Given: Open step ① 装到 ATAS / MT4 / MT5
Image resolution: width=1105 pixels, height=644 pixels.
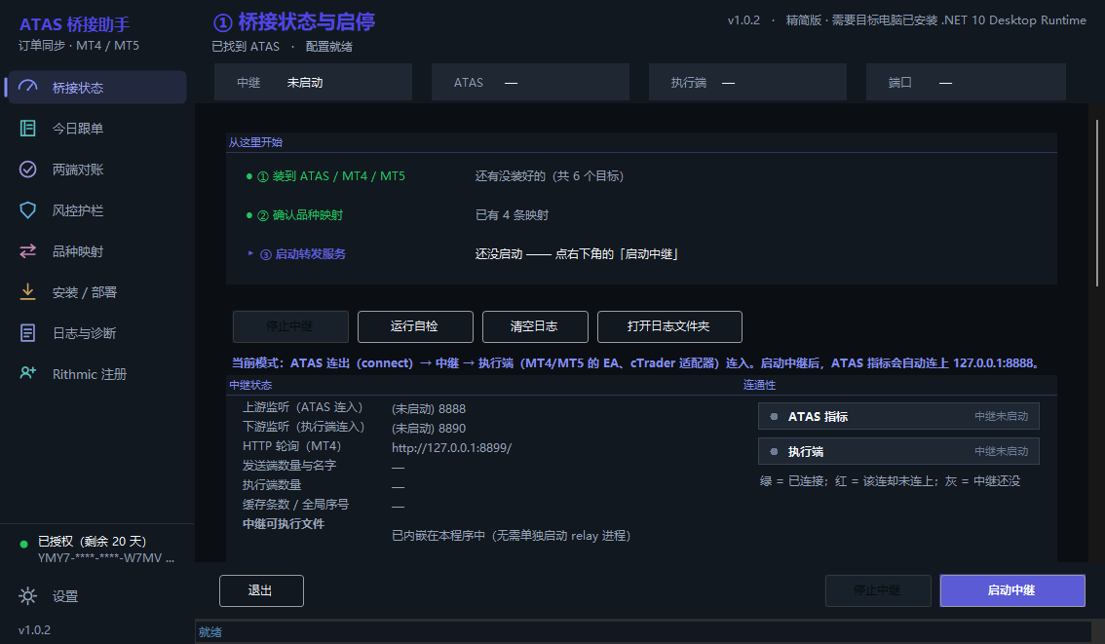Looking at the screenshot, I should (331, 176).
